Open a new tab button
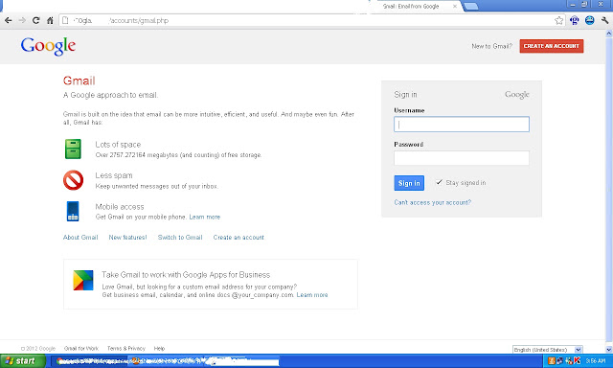Screen dimensions: 613x368 (x=470, y=7)
